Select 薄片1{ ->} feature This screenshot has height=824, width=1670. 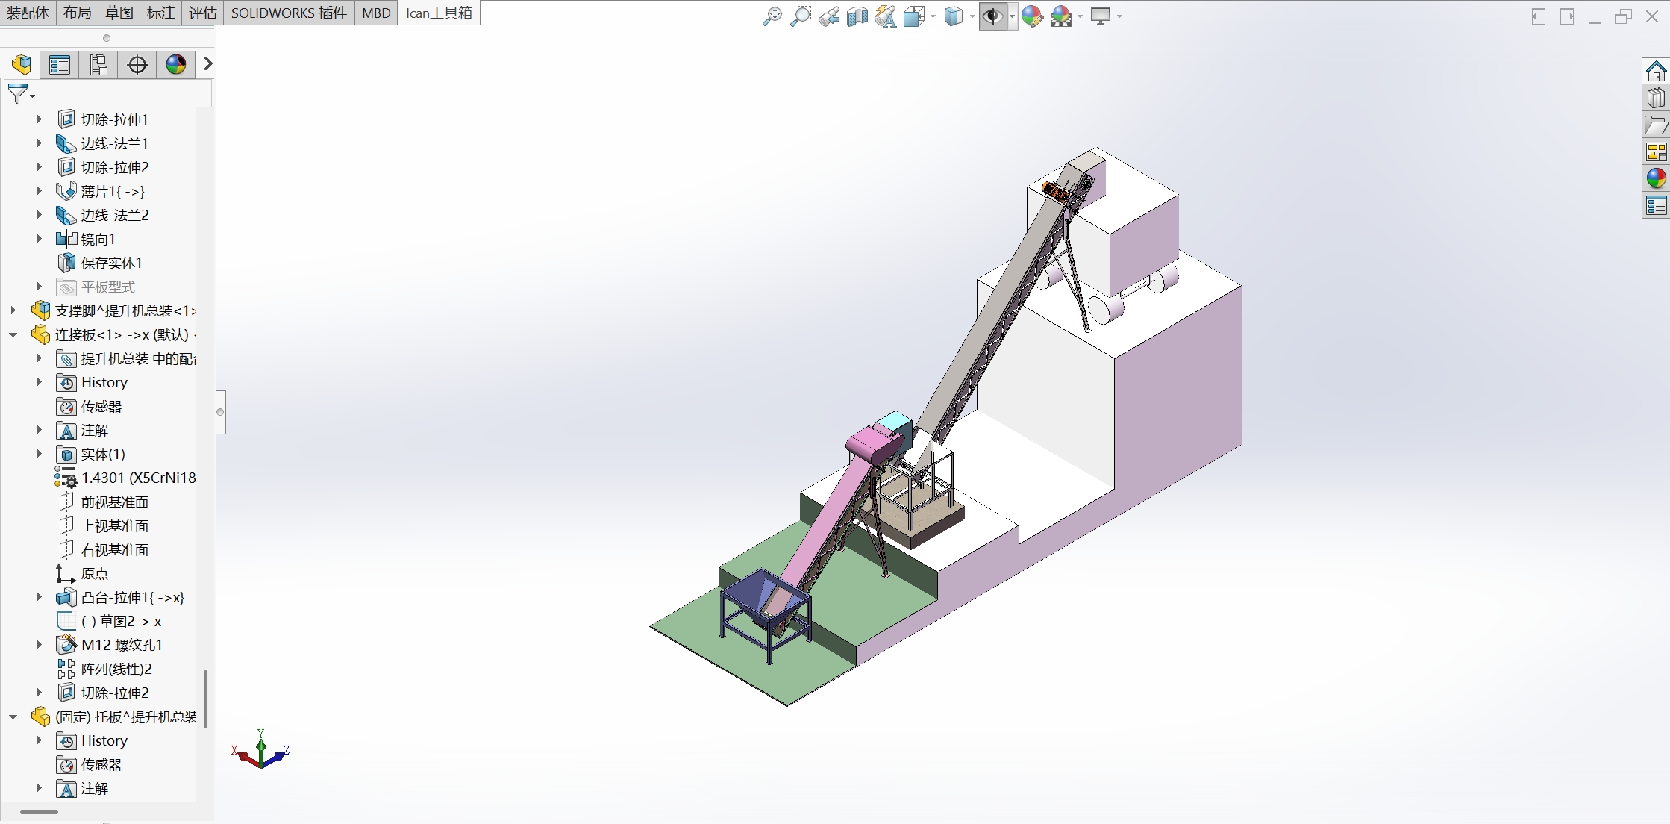click(113, 191)
